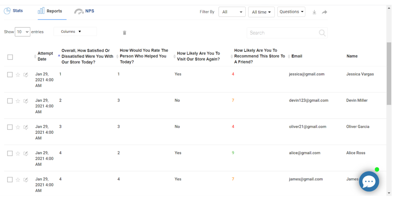
Task: Open the Columns dropdown
Action: (75, 31)
